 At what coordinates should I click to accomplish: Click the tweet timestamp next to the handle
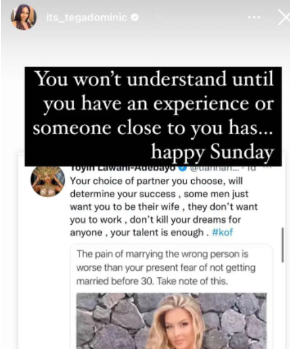click(x=252, y=169)
